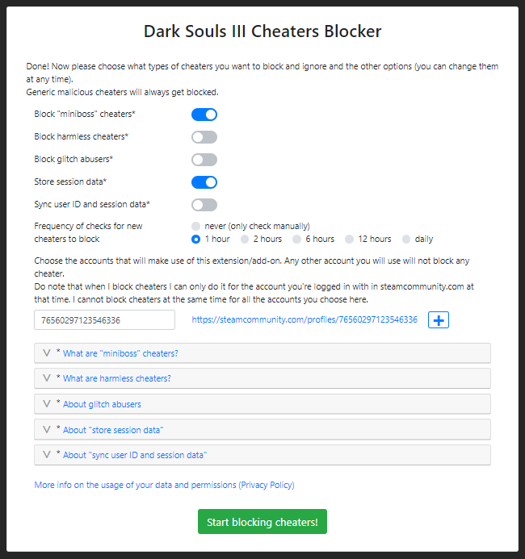The width and height of the screenshot is (525, 559).
Task: Select the daily check frequency
Action: [407, 239]
